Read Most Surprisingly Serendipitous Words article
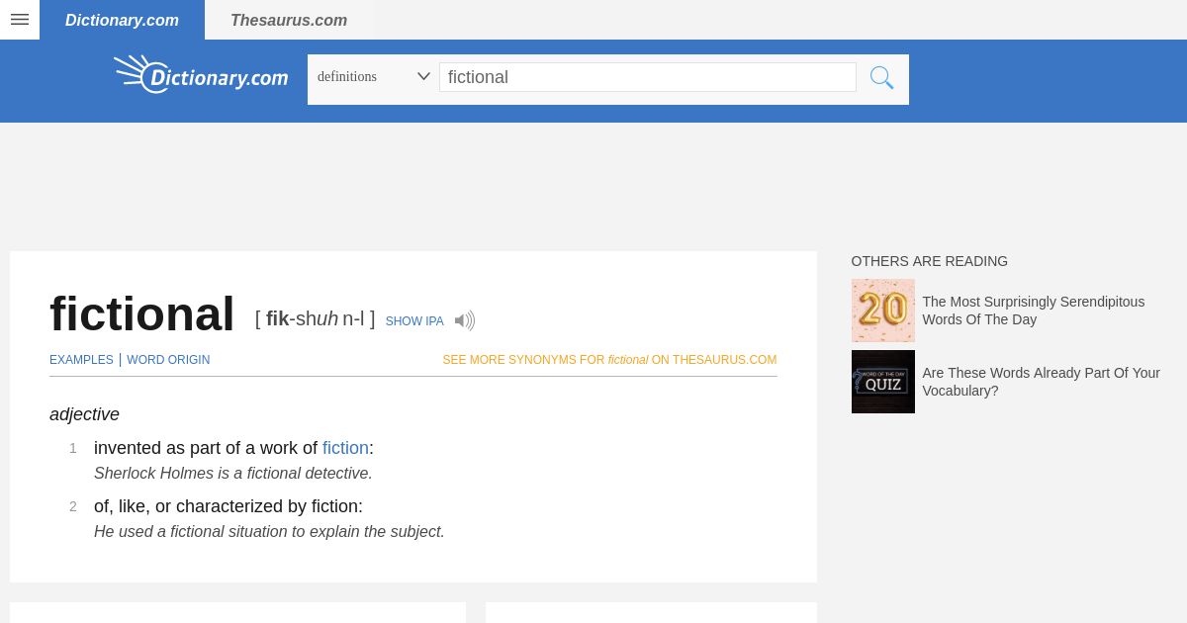This screenshot has height=623, width=1187. [x=1033, y=311]
